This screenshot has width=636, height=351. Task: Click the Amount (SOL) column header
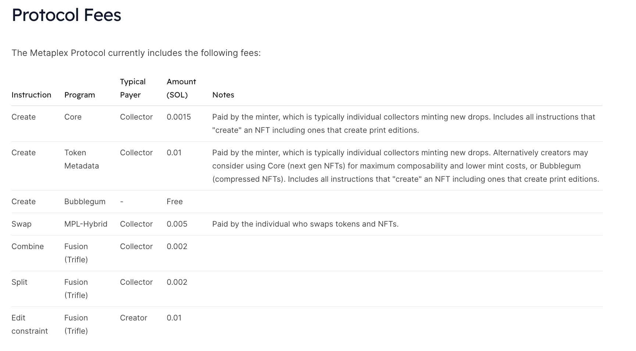(181, 88)
